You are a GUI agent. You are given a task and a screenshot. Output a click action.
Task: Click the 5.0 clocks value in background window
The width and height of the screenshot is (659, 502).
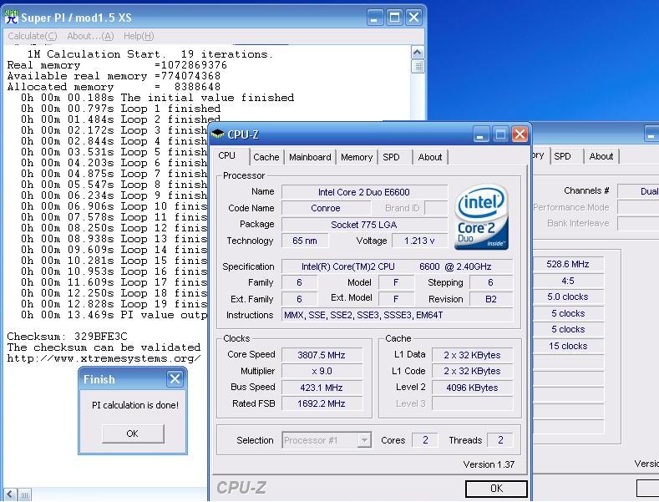click(567, 297)
